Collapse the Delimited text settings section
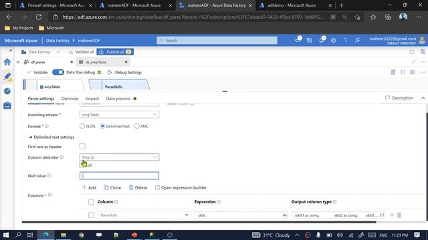Image resolution: width=428 pixels, height=240 pixels. 31,137
